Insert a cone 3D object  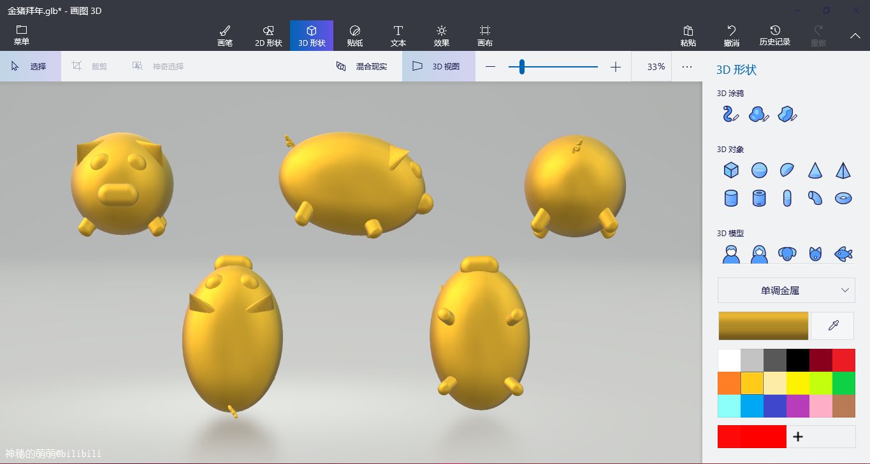(815, 170)
